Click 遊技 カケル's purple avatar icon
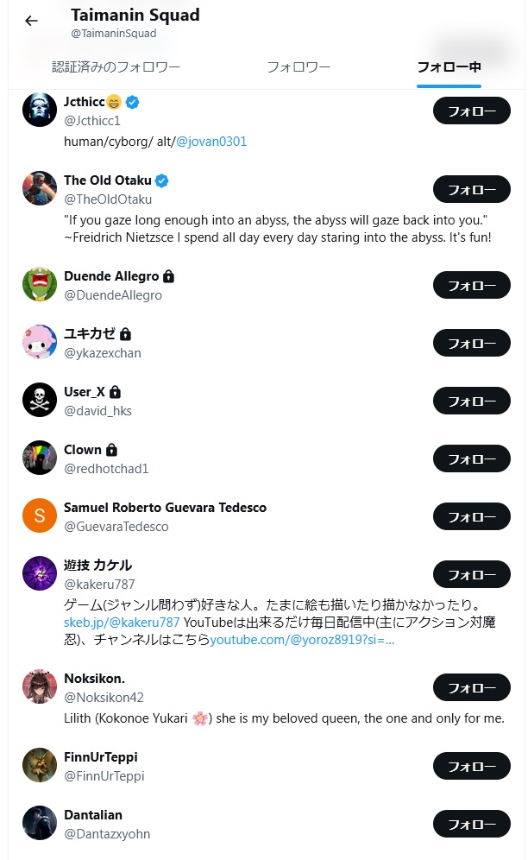 pos(40,573)
